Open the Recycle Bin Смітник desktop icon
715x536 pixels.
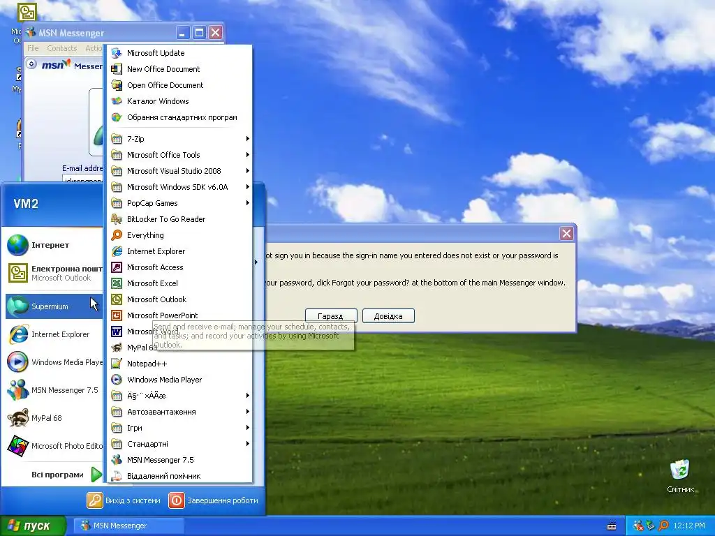tap(680, 476)
